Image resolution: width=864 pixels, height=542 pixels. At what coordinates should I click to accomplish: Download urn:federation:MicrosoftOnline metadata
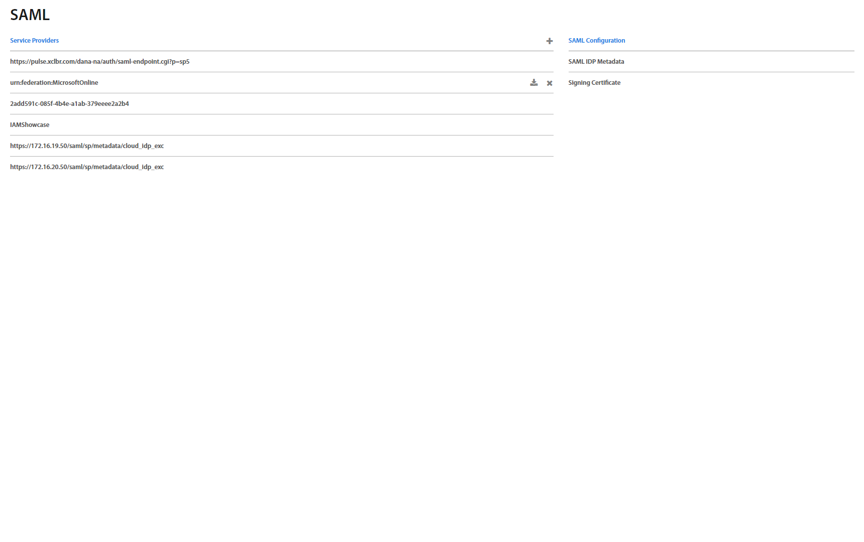[533, 83]
